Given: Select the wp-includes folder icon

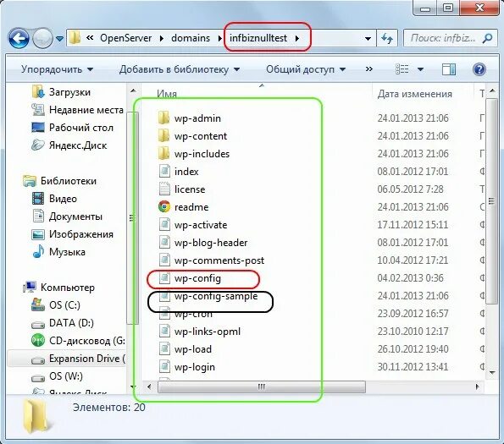Looking at the screenshot, I should click(x=164, y=154).
